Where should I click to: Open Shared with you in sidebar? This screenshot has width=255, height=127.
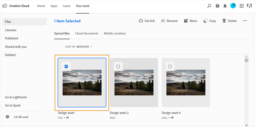click(16, 47)
